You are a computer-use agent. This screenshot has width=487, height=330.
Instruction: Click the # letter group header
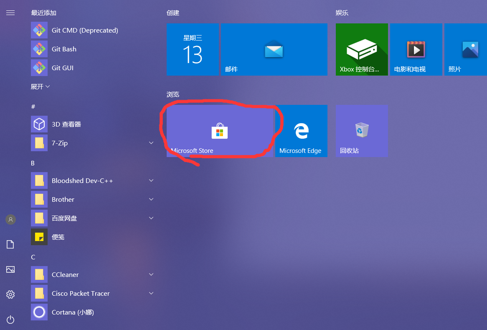pos(33,107)
